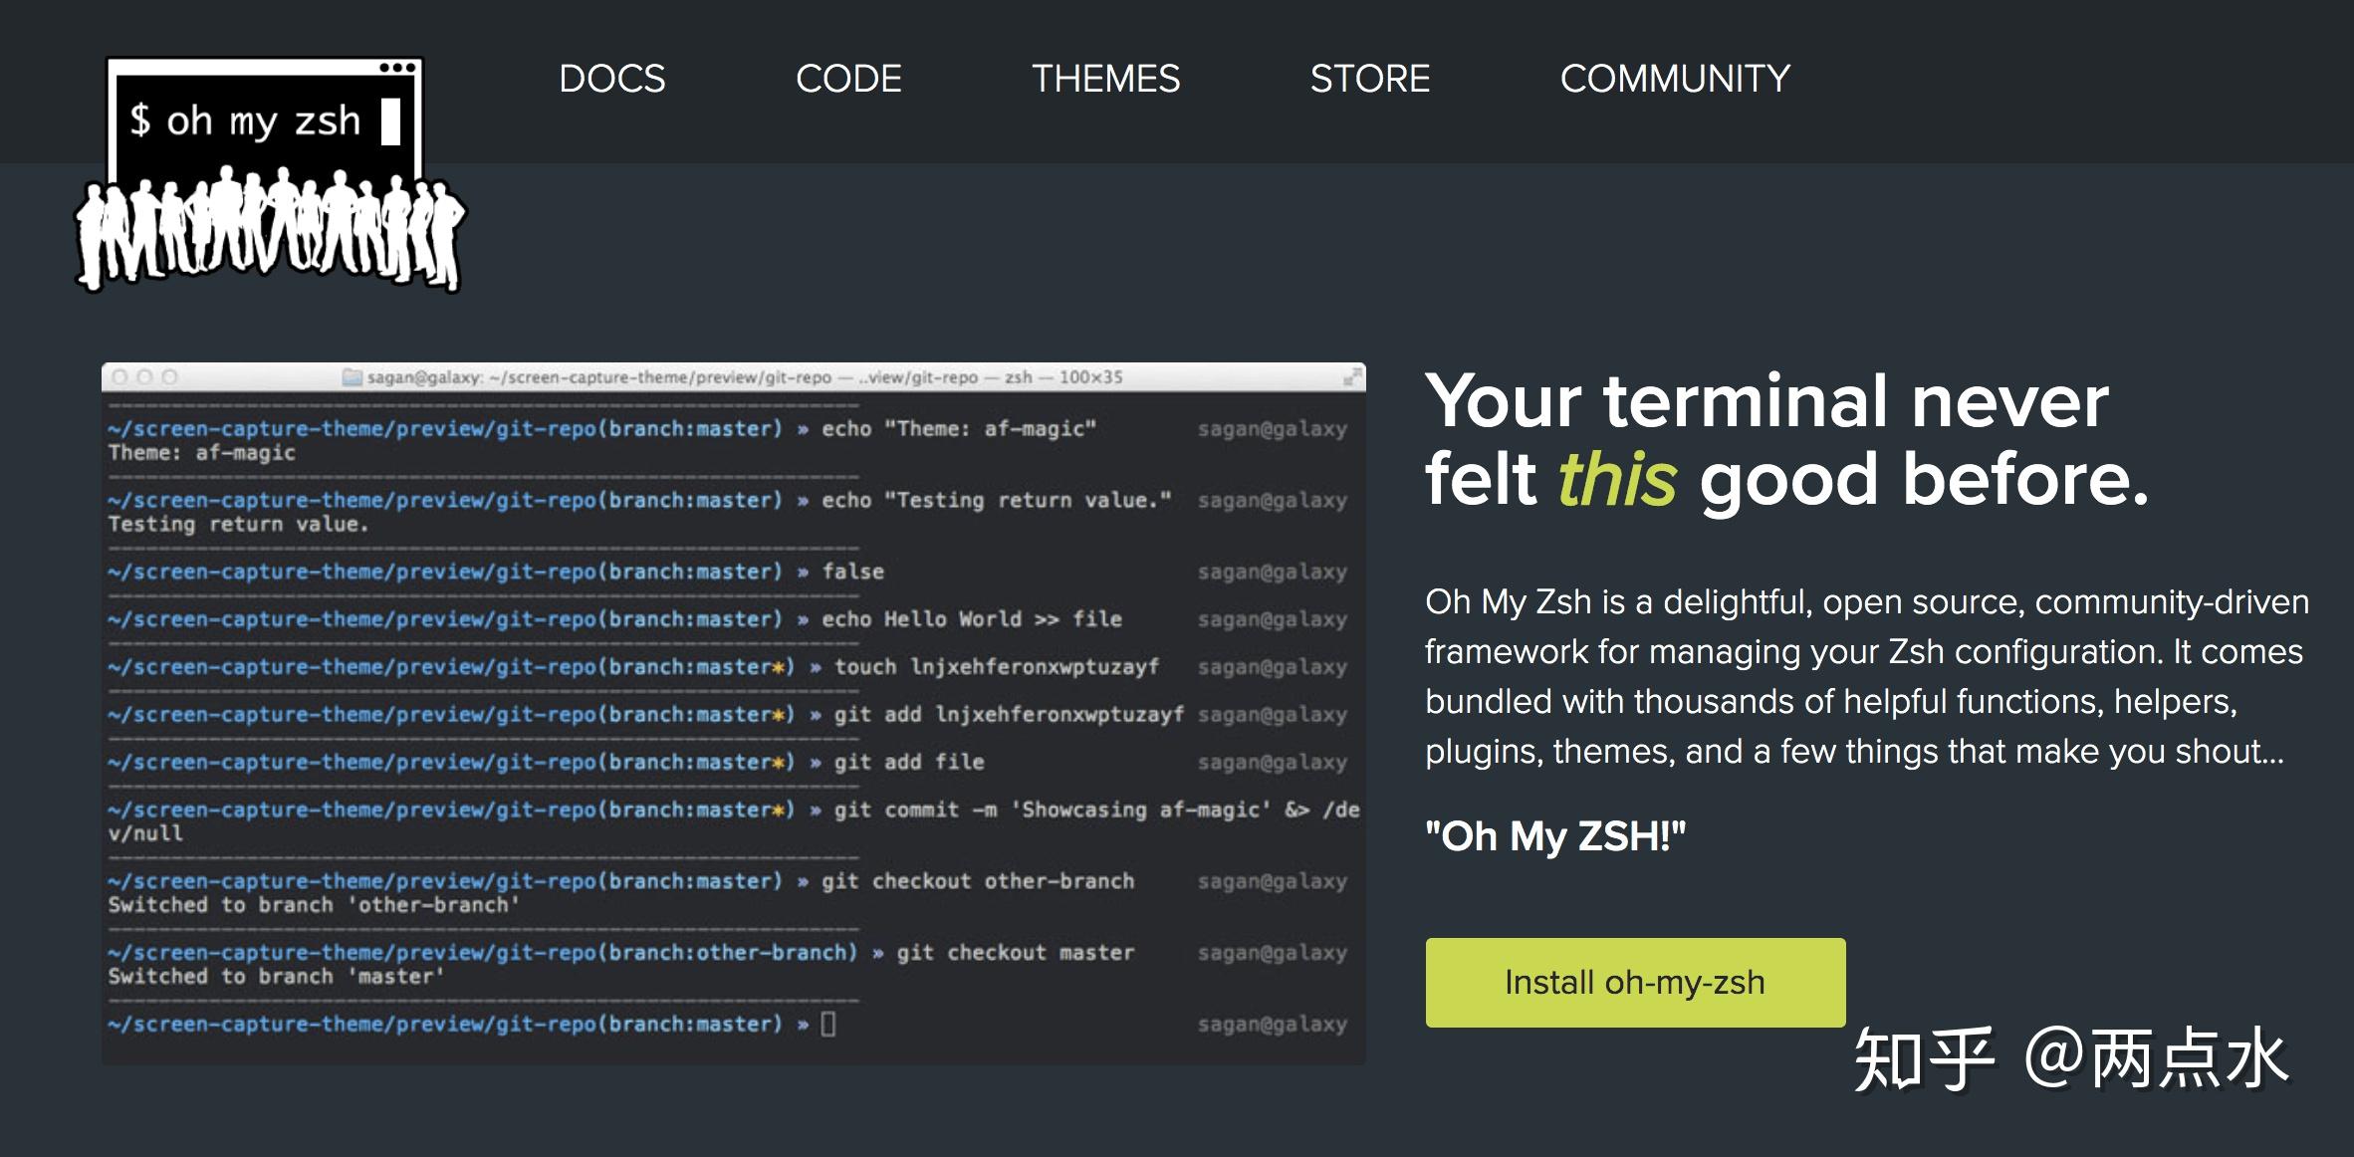Click the "Oh My ZSH!" quoted text

1554,835
